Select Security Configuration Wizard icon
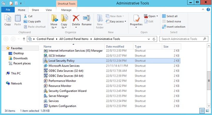The image size is (212, 115). 46,91
